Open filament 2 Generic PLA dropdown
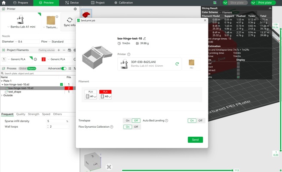The height and width of the screenshot is (172, 282). 59,59
